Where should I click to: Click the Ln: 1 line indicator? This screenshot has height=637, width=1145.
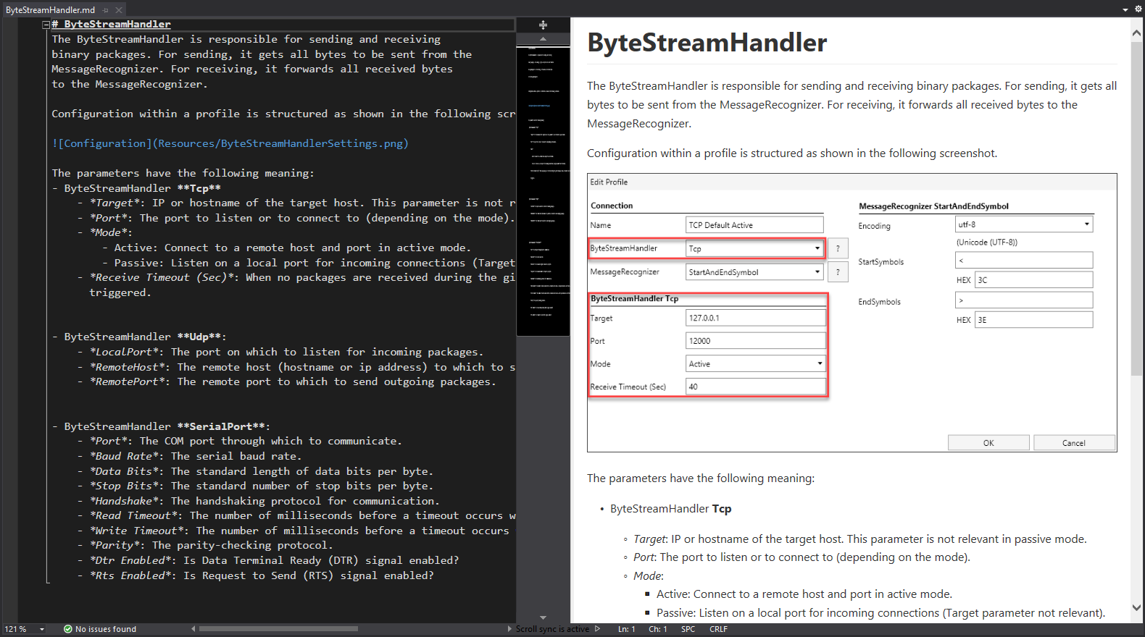tap(626, 629)
